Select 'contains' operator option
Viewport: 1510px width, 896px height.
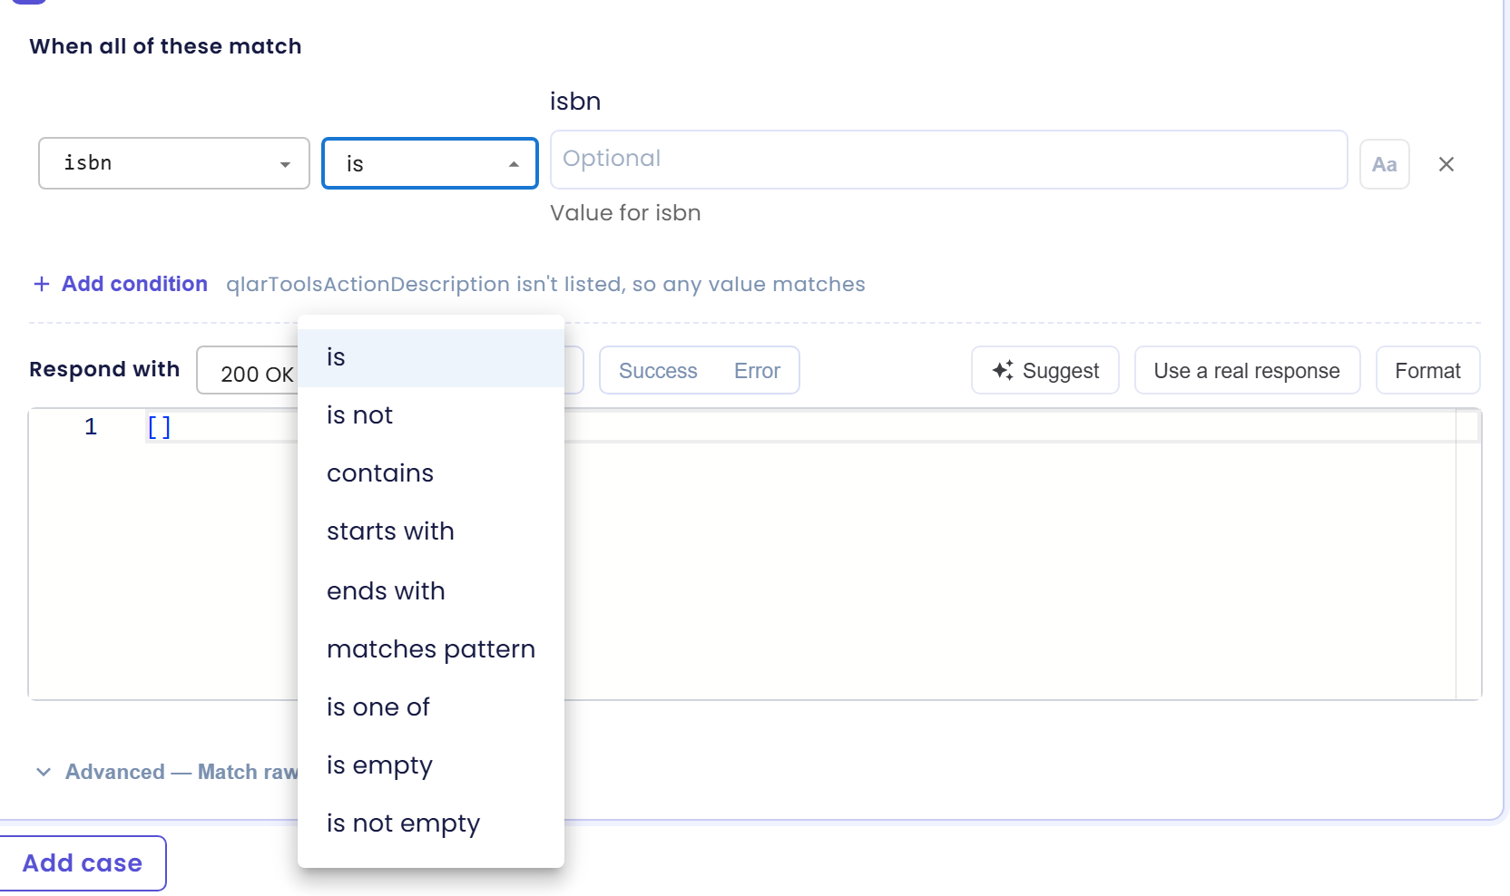(431, 473)
